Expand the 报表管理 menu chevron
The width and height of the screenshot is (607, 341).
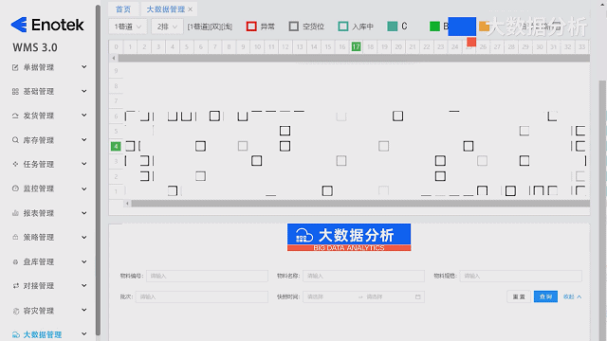84,213
